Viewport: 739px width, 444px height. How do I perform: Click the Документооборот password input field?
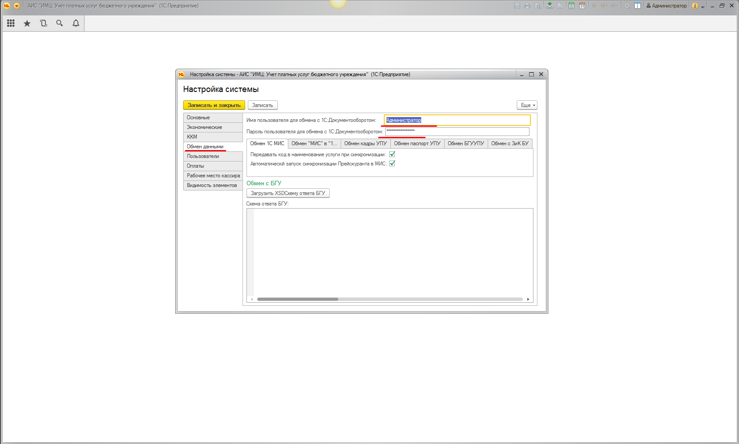pyautogui.click(x=457, y=132)
